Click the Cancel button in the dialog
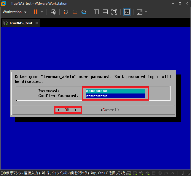Viewport: 191px width, 176px height. coord(110,110)
